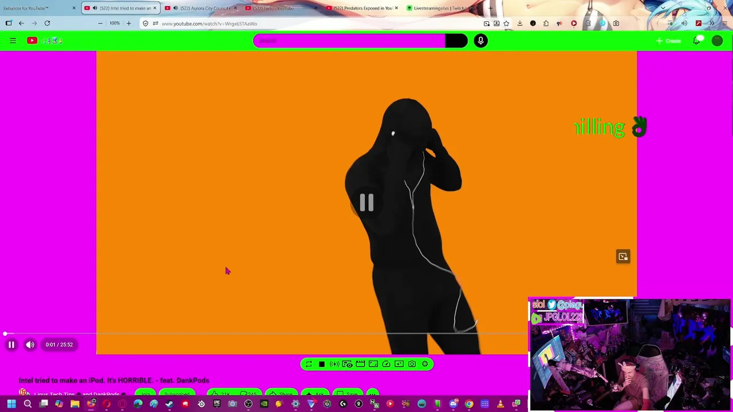
Task: Click the Enhancer playback speed gauge icon
Action: pyautogui.click(x=386, y=364)
